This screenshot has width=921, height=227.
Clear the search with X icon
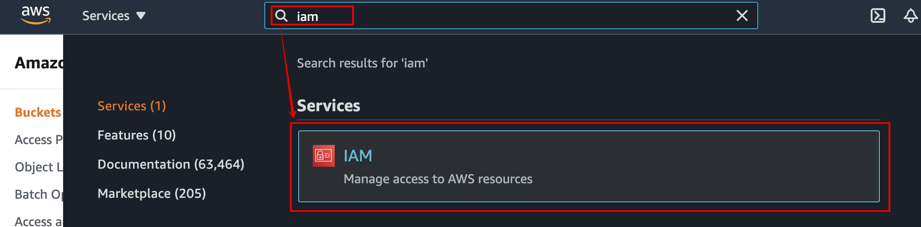click(742, 15)
